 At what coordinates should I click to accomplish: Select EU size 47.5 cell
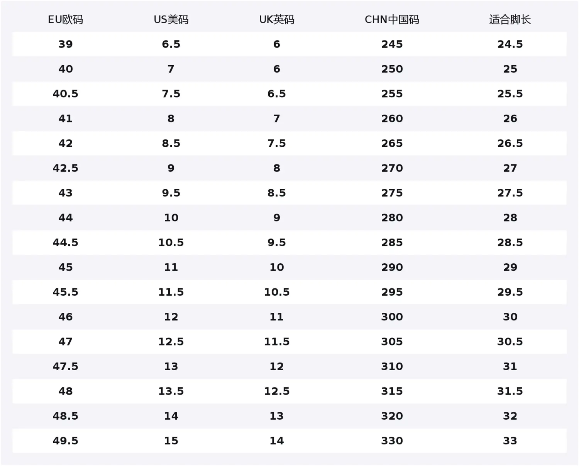point(65,366)
